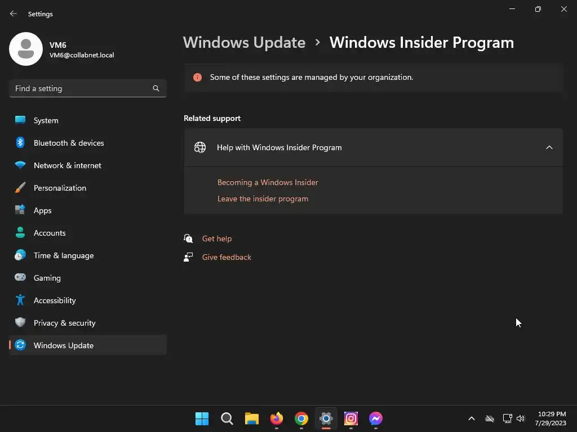Click VM6@collabnet.local account email
Viewport: 577px width, 432px height.
pyautogui.click(x=82, y=55)
